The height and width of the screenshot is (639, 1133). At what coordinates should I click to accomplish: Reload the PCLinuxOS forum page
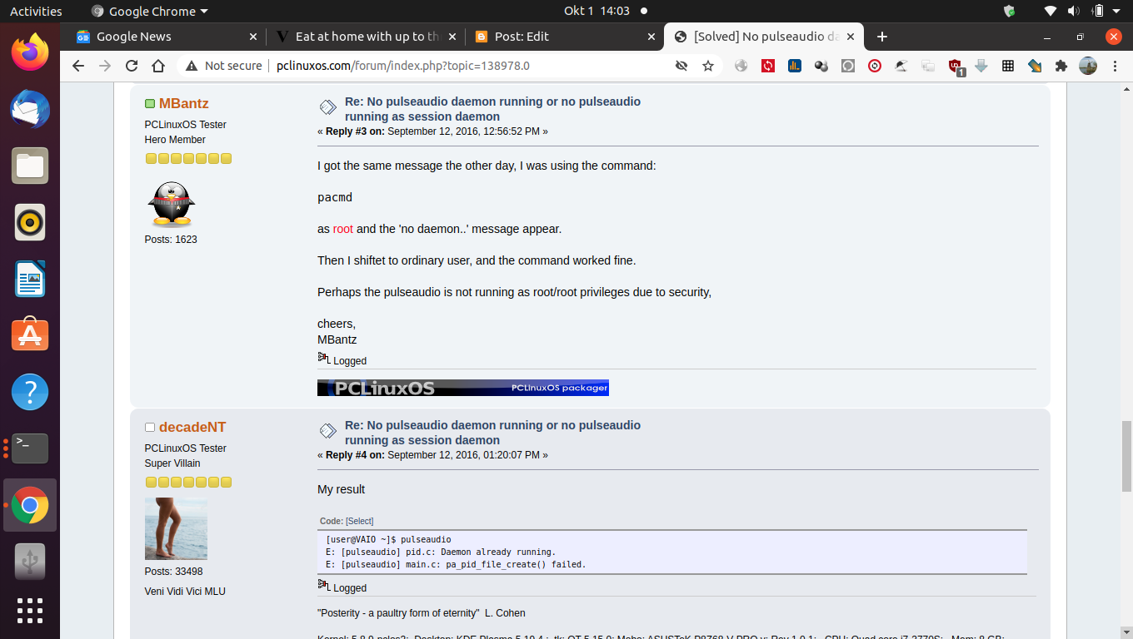click(x=133, y=65)
